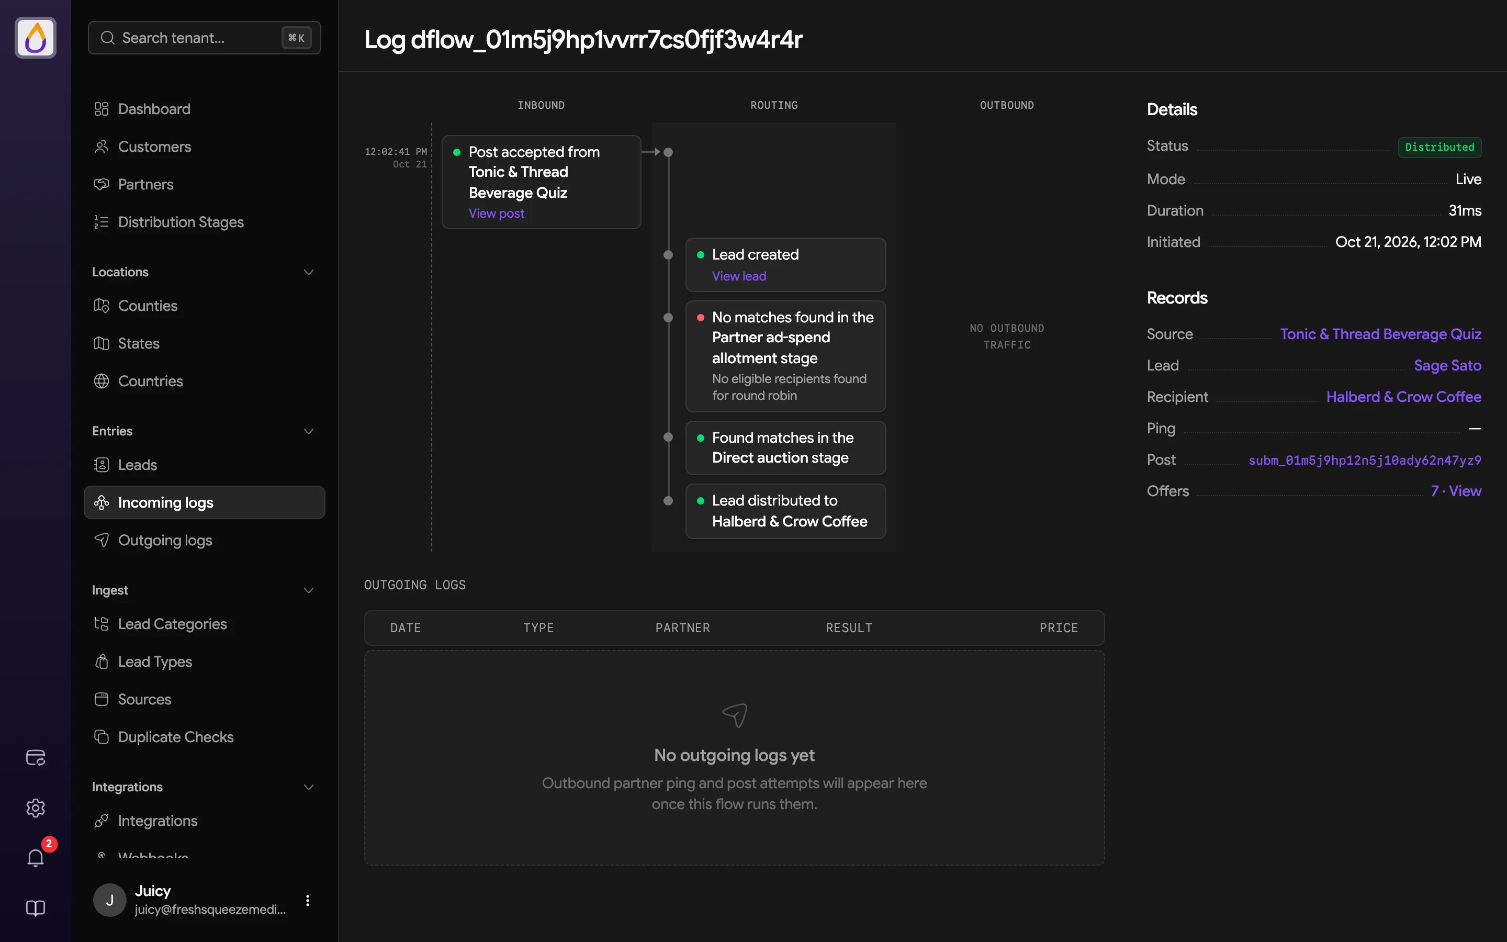The height and width of the screenshot is (942, 1507).
Task: Click the Lead Types bag icon
Action: click(x=102, y=661)
